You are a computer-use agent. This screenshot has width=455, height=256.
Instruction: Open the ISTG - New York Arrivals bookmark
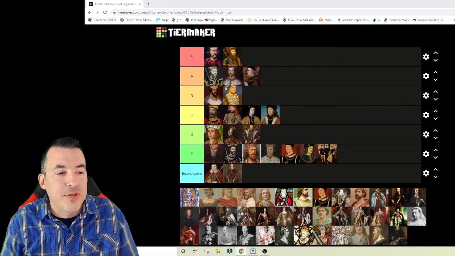point(299,20)
